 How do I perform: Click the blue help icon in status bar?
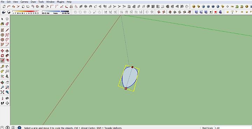pyautogui.click(x=19, y=128)
